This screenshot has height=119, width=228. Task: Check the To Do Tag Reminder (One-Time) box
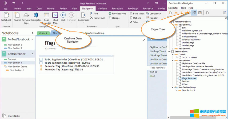[x=41, y=60]
